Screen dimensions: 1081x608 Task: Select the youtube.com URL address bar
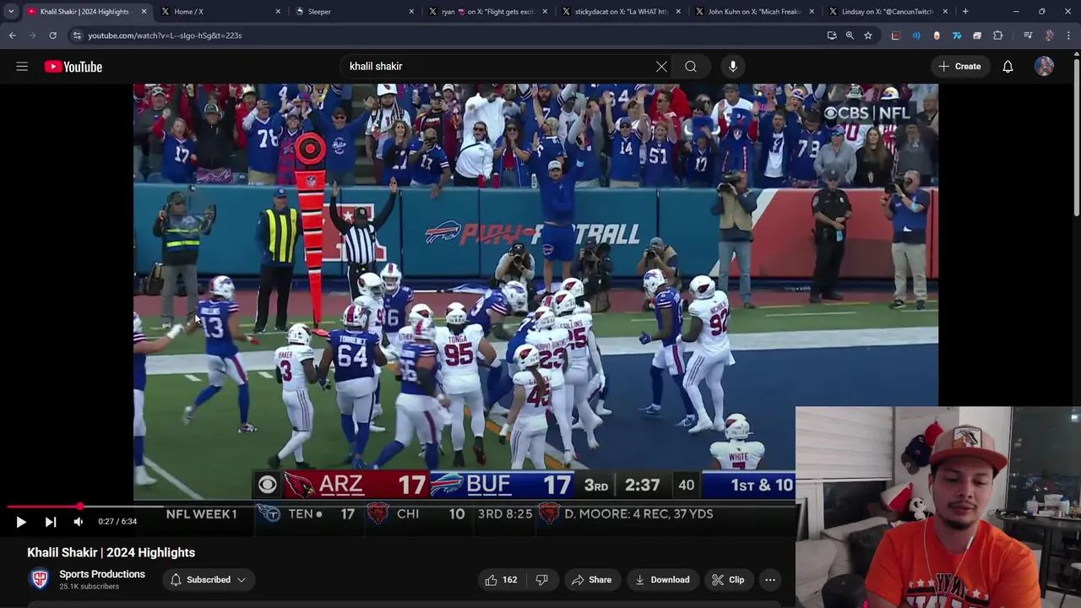coord(165,35)
